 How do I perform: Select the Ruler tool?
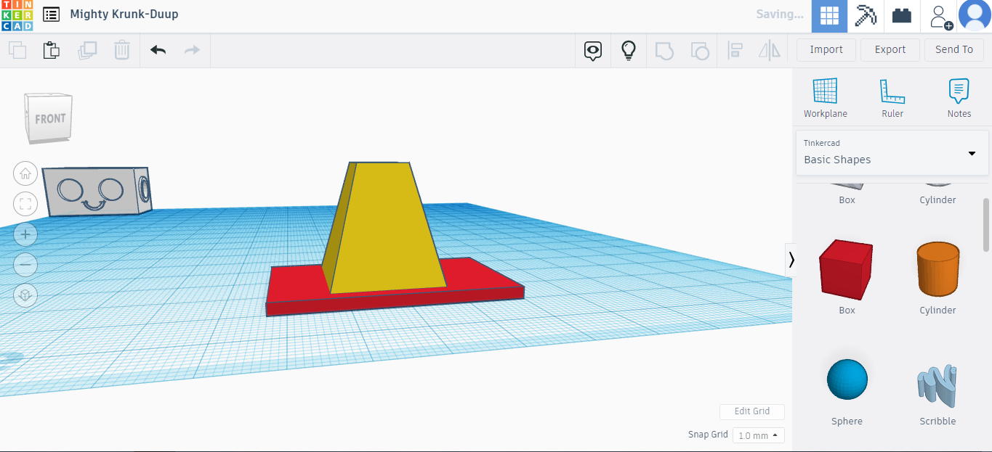892,98
